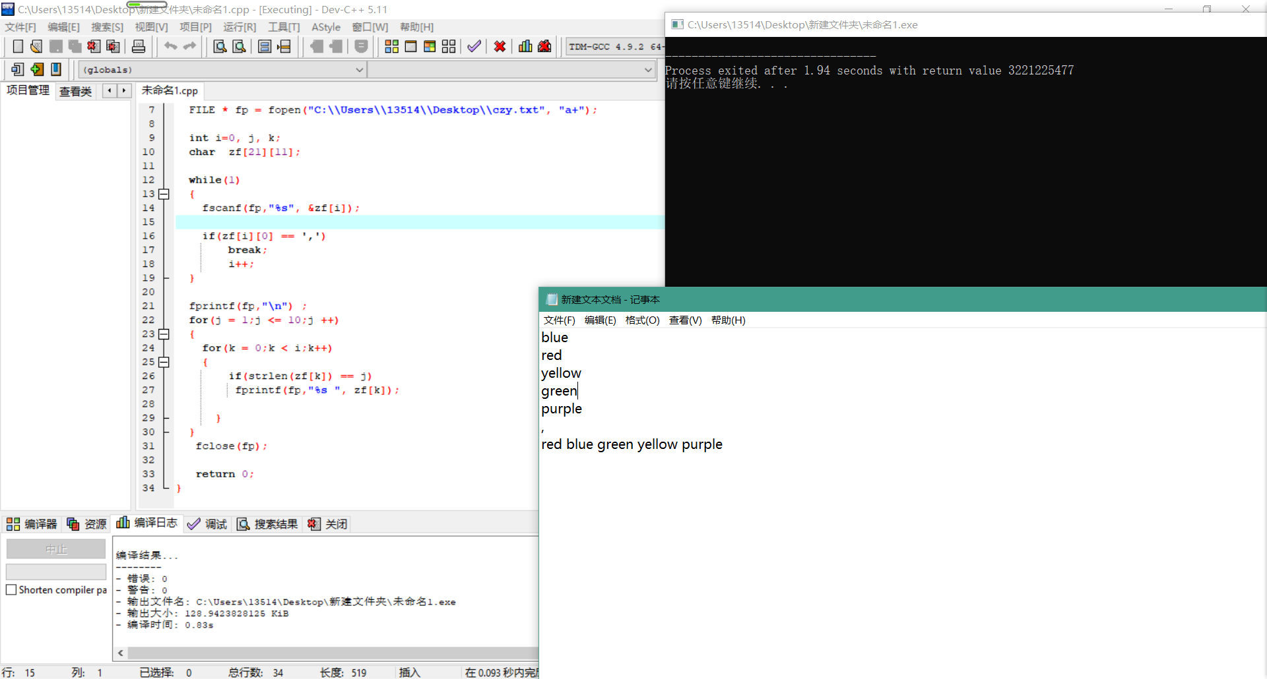Click the compile log horizontal scrollbar
Image resolution: width=1267 pixels, height=679 pixels.
[330, 653]
